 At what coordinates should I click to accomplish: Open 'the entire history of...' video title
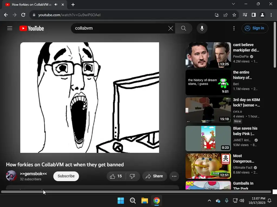click(x=242, y=75)
